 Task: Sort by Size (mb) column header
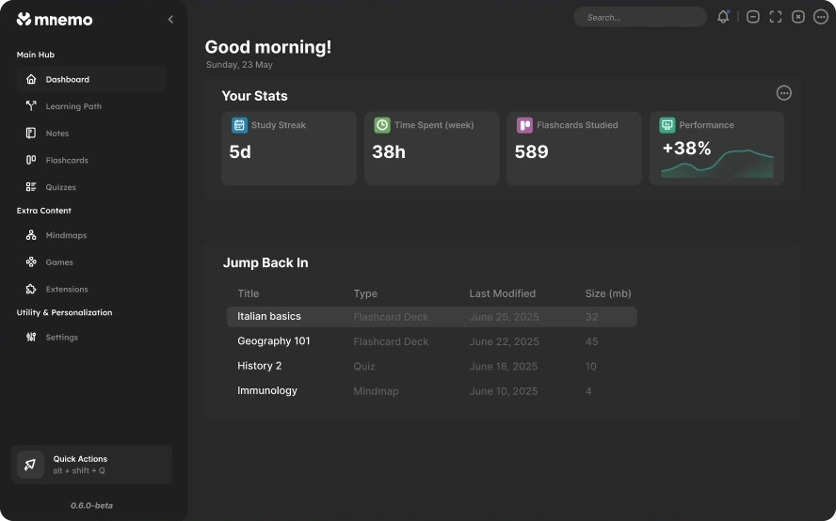click(608, 293)
